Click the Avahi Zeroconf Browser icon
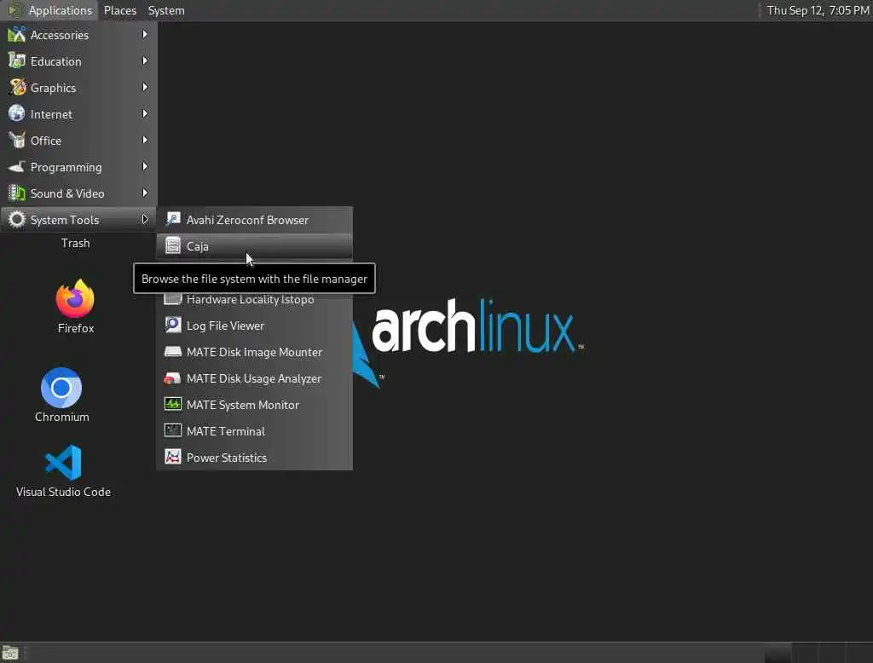The image size is (873, 663). point(173,219)
